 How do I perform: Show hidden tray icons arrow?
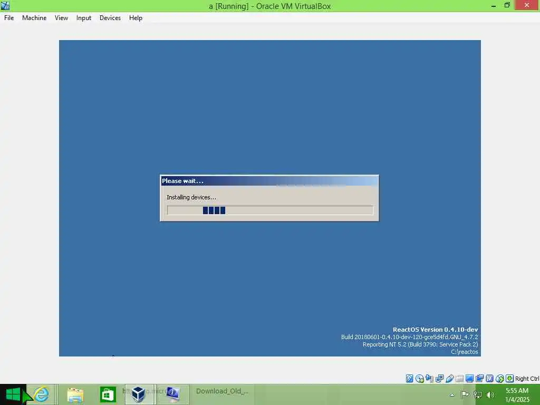point(452,395)
